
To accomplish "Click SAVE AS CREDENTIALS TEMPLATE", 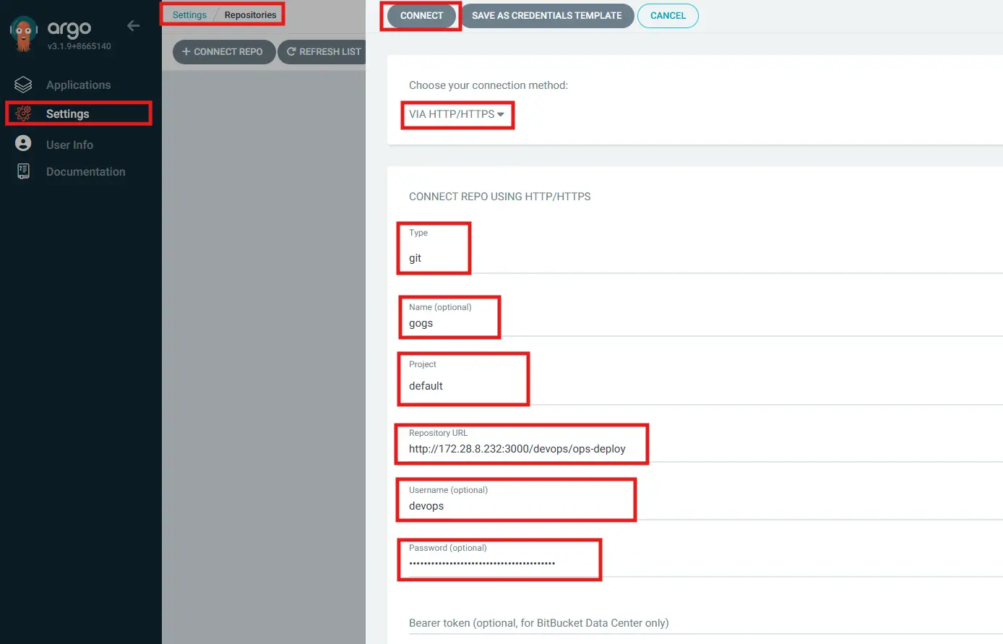I will pos(547,15).
